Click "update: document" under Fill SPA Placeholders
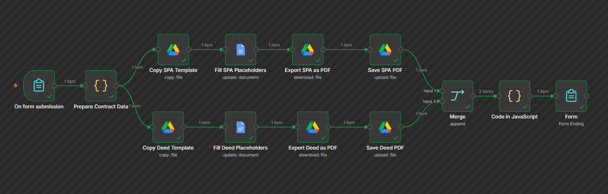Viewport: 608px width, 194px height. pyautogui.click(x=241, y=78)
